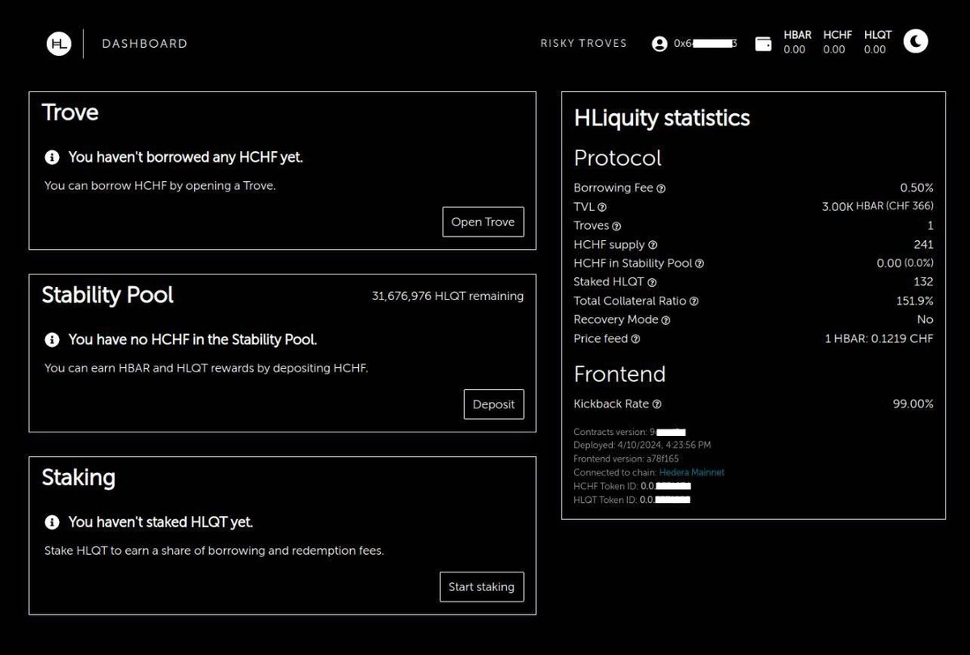Click info icon in Trove panel

click(52, 158)
